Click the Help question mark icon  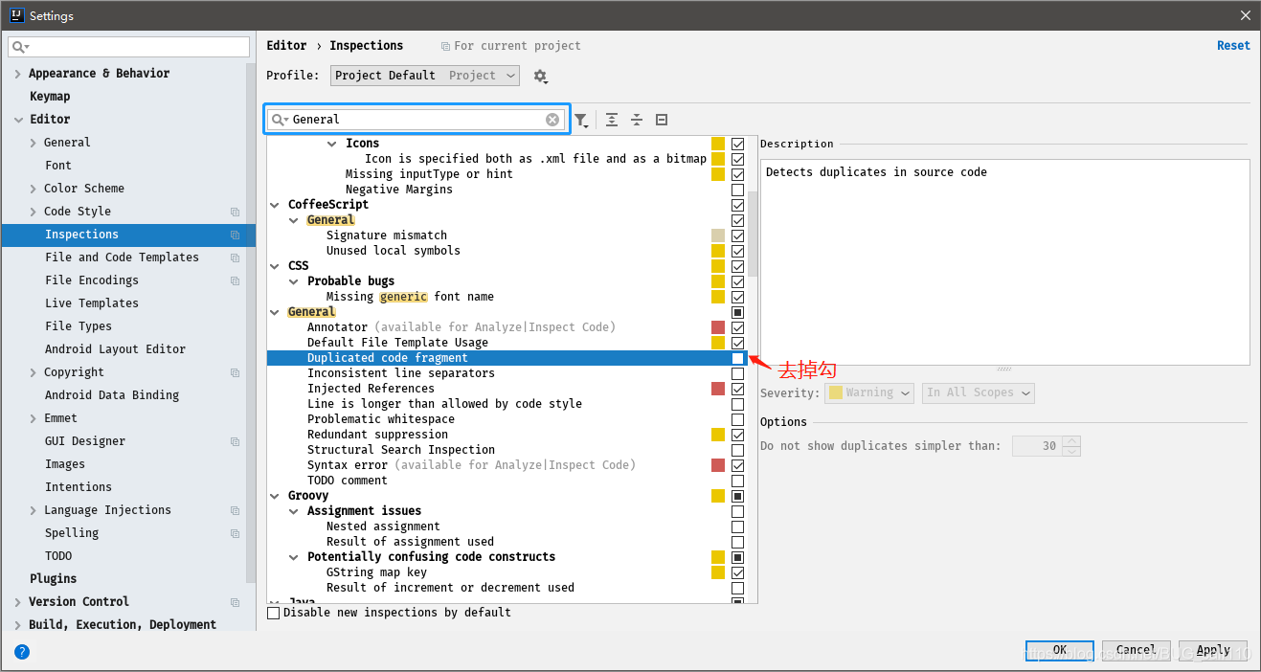pyautogui.click(x=21, y=652)
